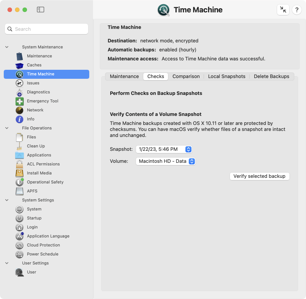Click the File Operations group heading
The width and height of the screenshot is (306, 299).
tap(37, 128)
